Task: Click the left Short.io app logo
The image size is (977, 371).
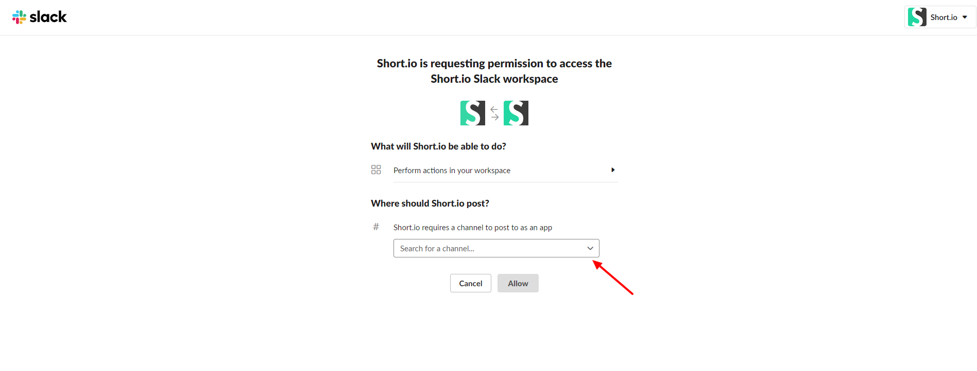Action: point(472,113)
